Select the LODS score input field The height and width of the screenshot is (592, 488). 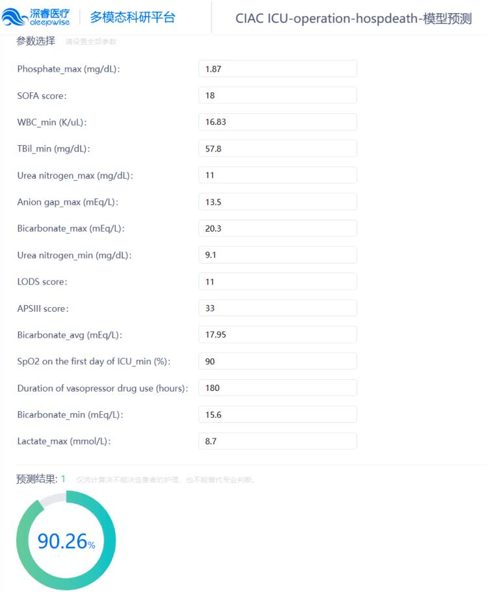(x=278, y=282)
